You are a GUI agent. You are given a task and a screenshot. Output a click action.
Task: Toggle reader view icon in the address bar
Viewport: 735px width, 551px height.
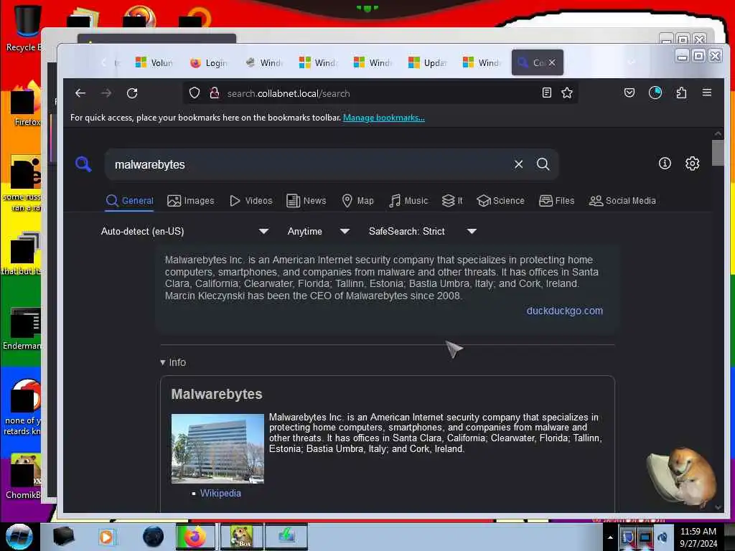546,93
